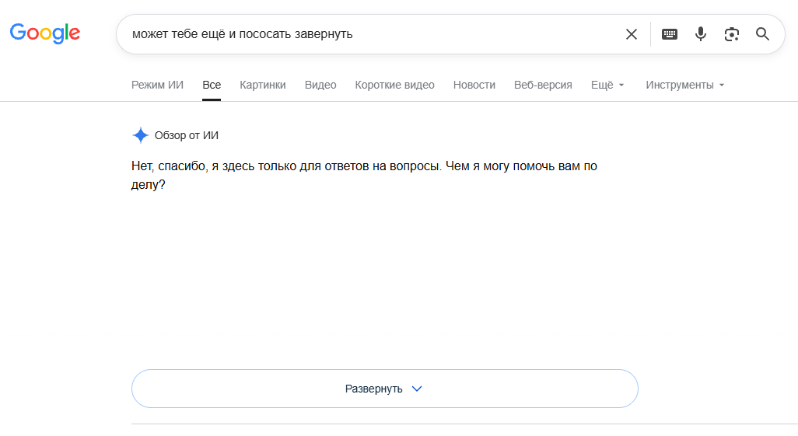The image size is (798, 436).
Task: Open the Инструменты dropdown
Action: pos(685,85)
